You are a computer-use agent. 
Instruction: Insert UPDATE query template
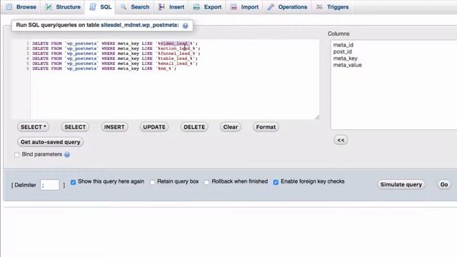coord(154,127)
